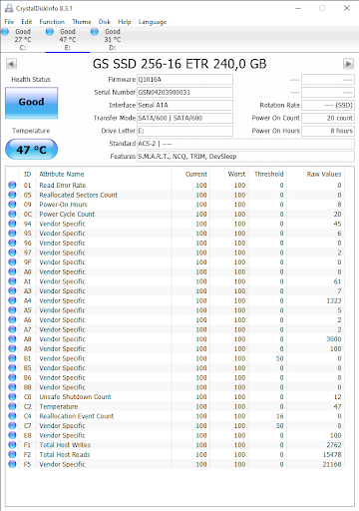Image resolution: width=359 pixels, height=511 pixels.
Task: Click status icon for attribute A9
Action: click(12, 348)
